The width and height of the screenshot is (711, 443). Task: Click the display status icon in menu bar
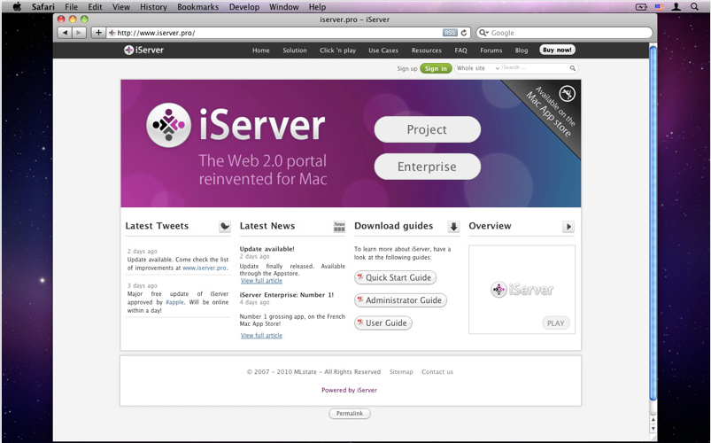[x=641, y=7]
